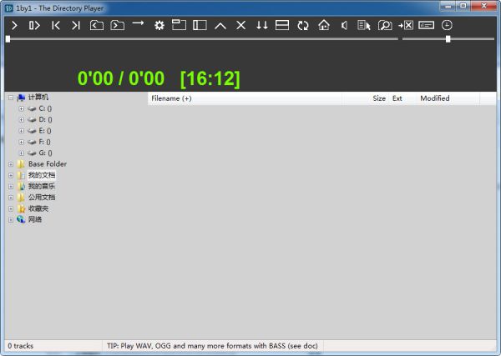Click the X stop/remove toolbar icon
501x356 pixels.
pyautogui.click(x=241, y=25)
